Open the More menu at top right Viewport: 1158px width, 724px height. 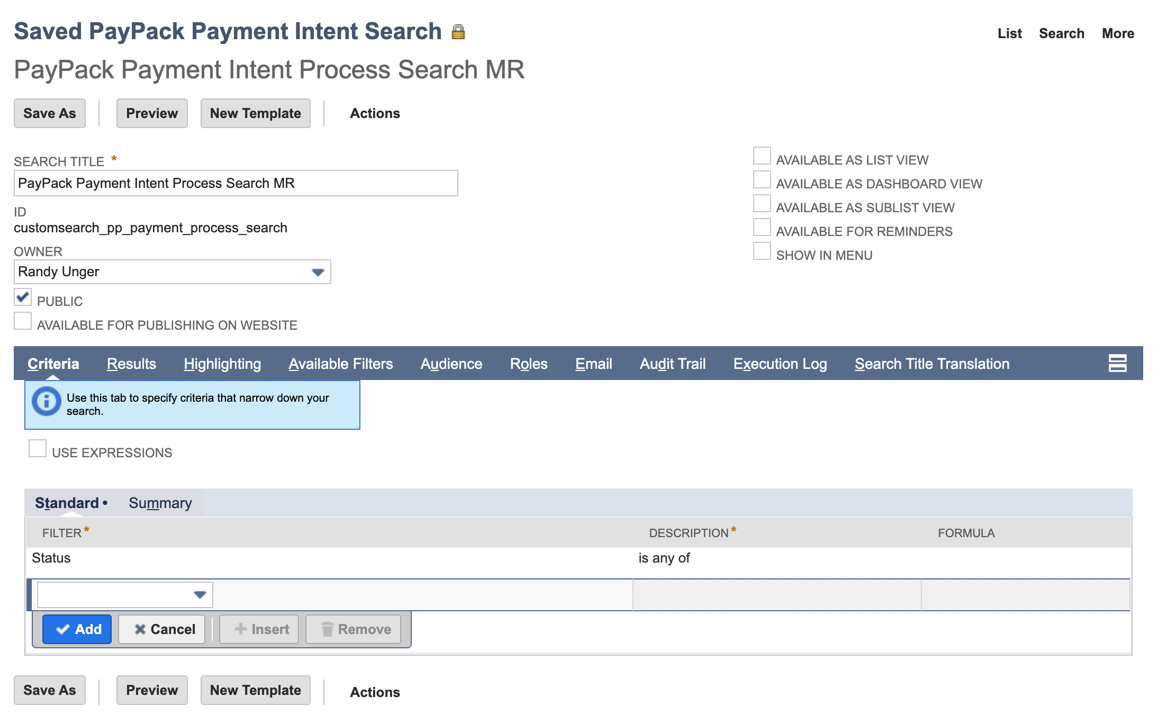[x=1118, y=33]
